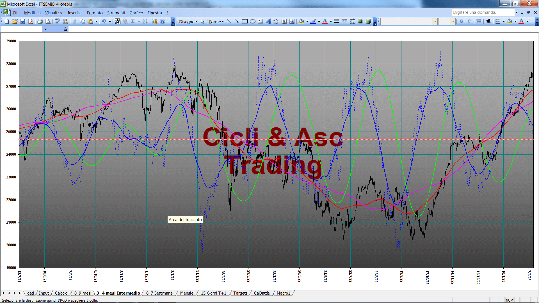Click the fx Insert Function button

coord(65,29)
